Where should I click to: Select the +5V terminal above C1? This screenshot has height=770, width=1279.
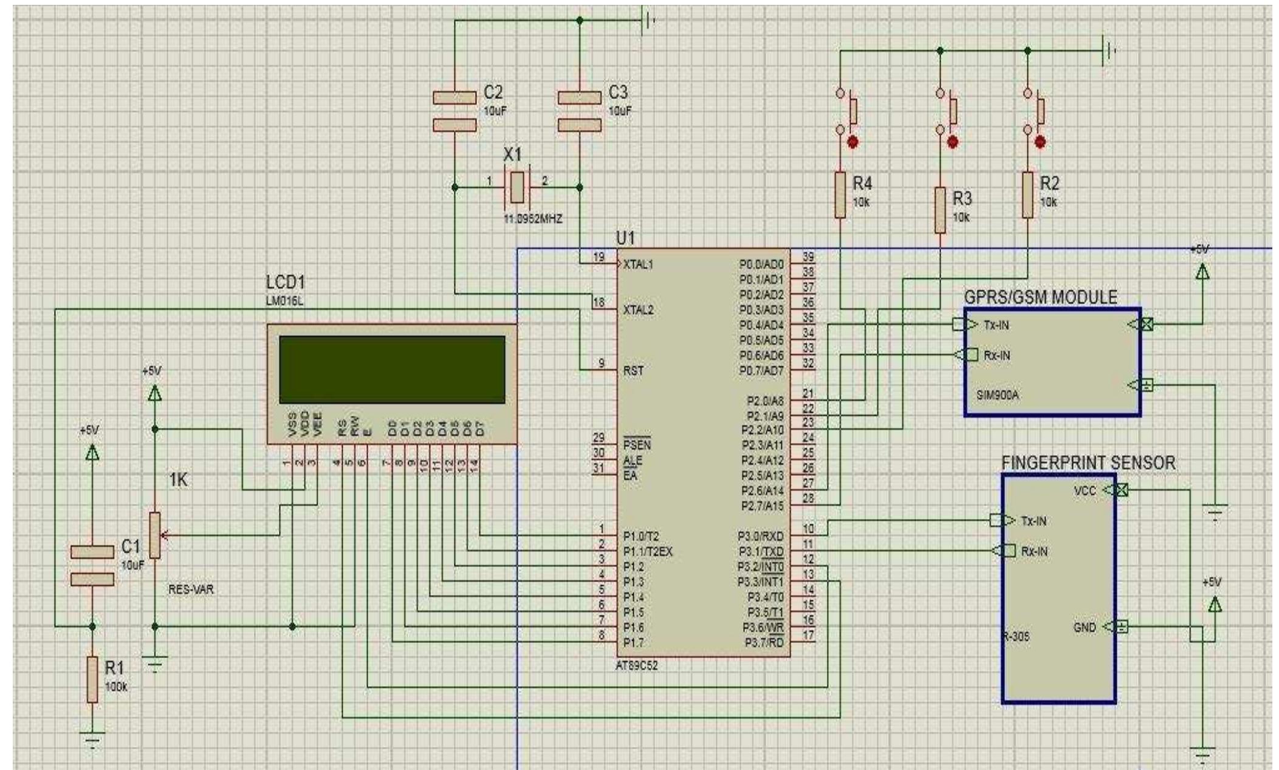92,452
